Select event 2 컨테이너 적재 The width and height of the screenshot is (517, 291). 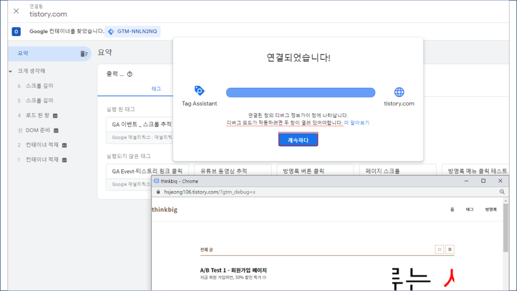point(42,145)
